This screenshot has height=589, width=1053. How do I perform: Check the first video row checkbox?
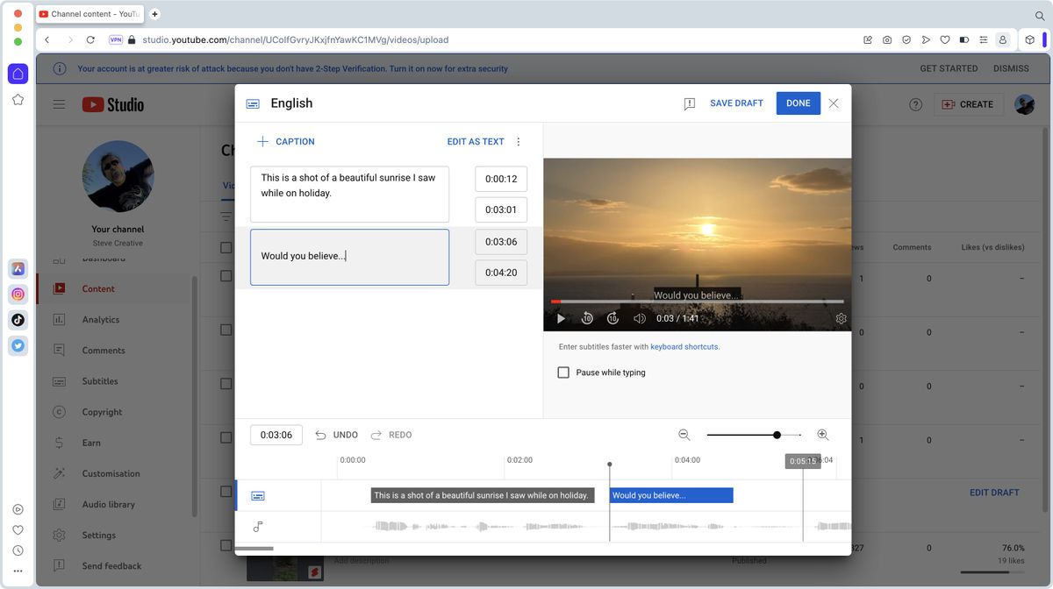[x=226, y=246]
